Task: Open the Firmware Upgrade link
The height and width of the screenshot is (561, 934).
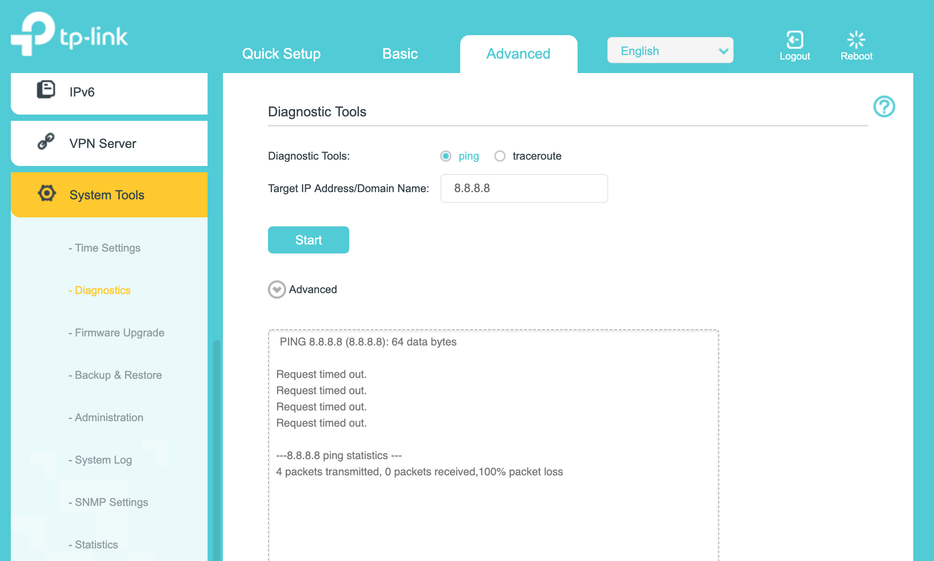Action: pos(119,333)
